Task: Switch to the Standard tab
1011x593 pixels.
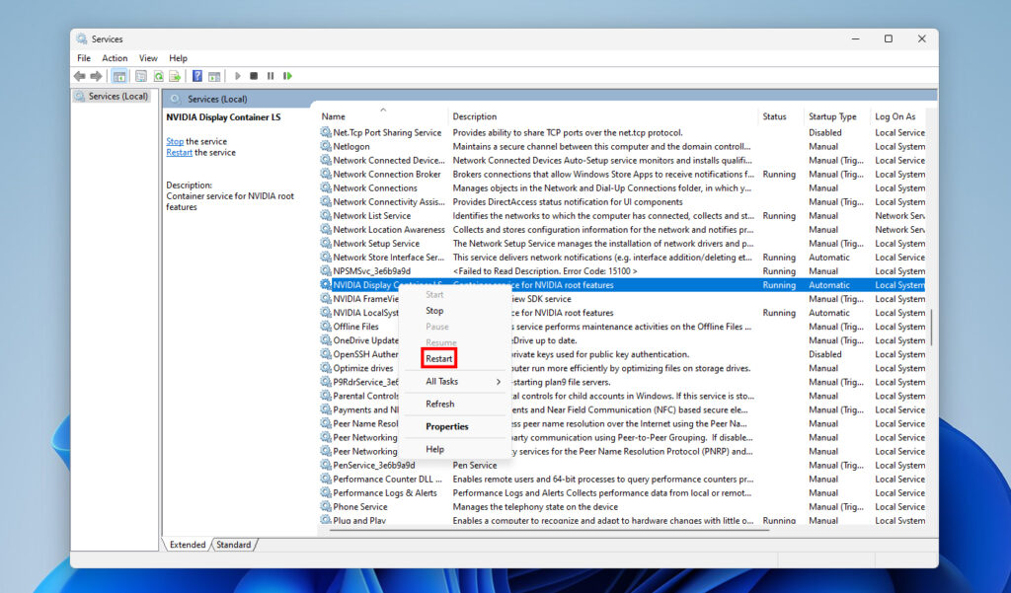Action: click(x=234, y=545)
